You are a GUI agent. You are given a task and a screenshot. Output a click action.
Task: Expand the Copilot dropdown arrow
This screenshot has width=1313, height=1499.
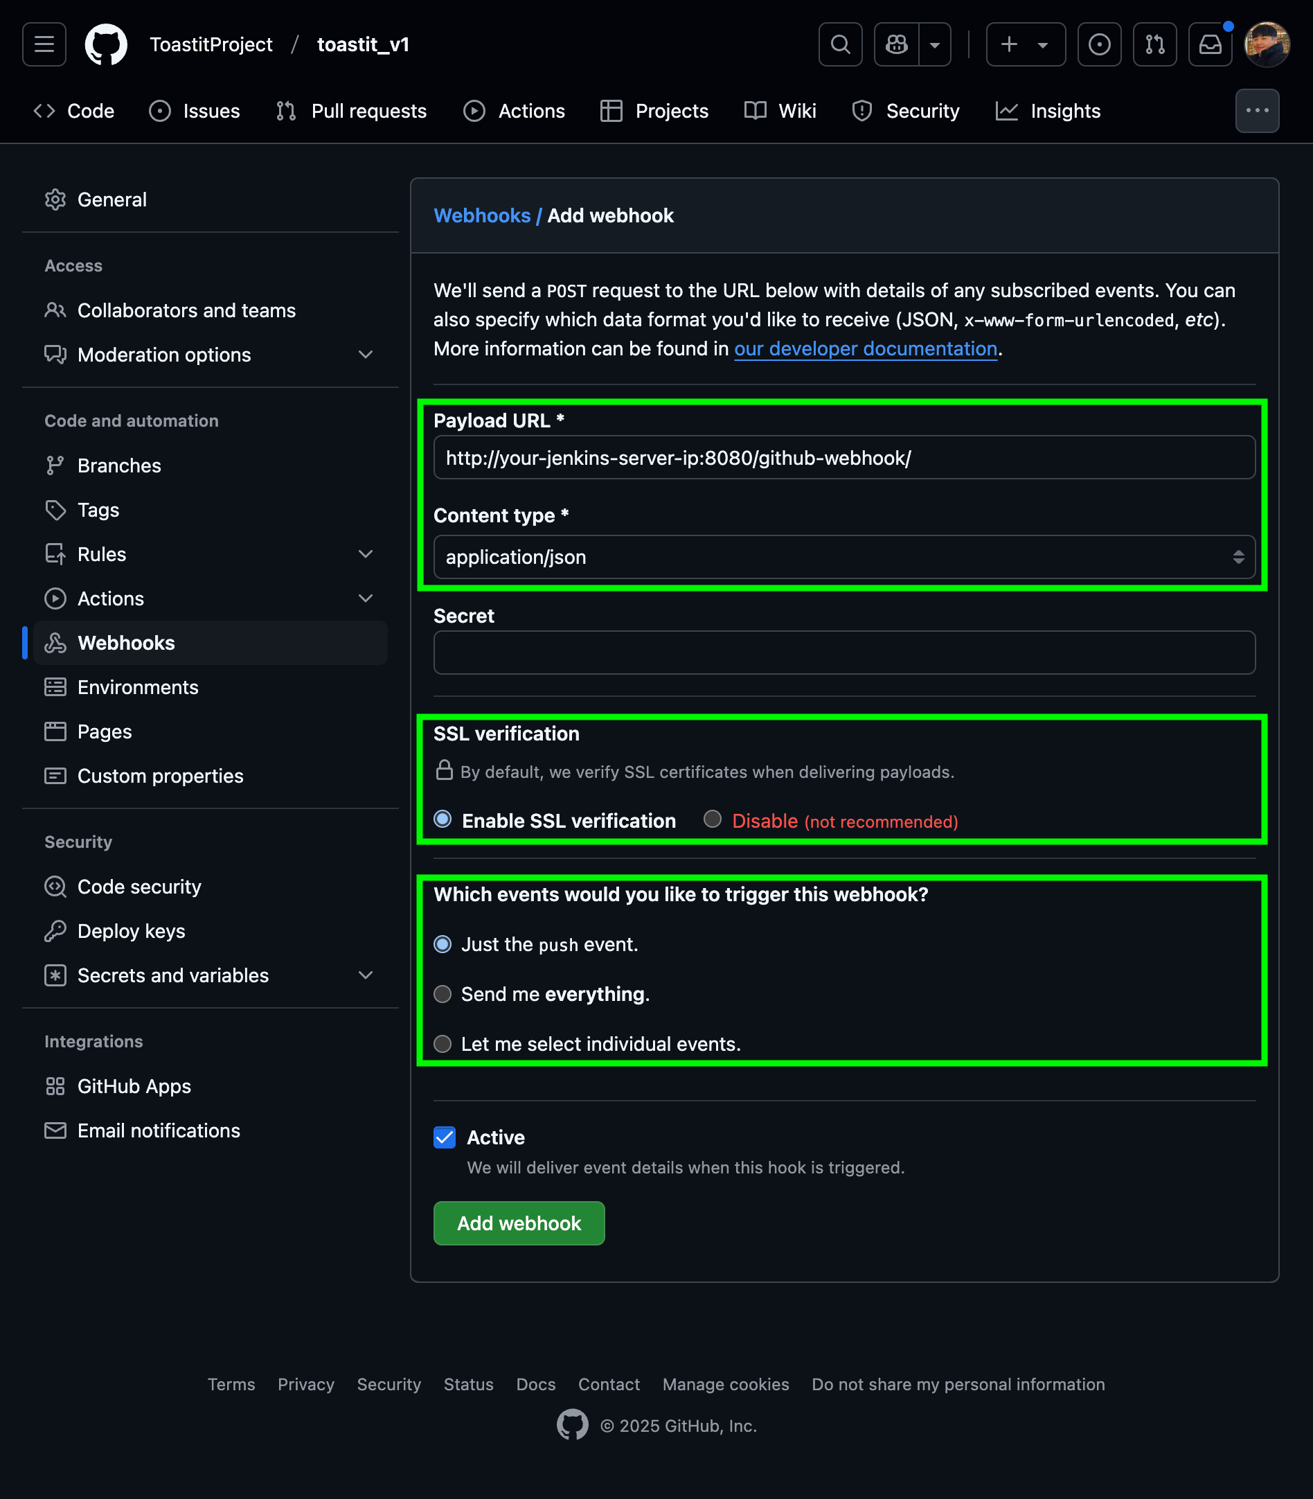point(935,45)
